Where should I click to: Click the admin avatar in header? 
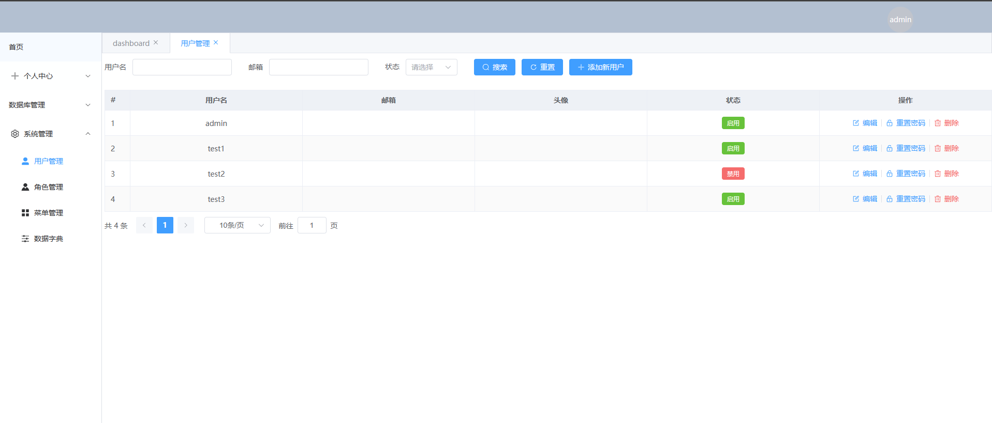[x=900, y=20]
